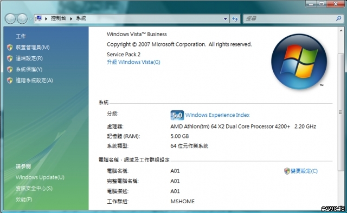Click the Microsoft copyright 2007 line
Screen dimensions: 347x213
coord(179,44)
